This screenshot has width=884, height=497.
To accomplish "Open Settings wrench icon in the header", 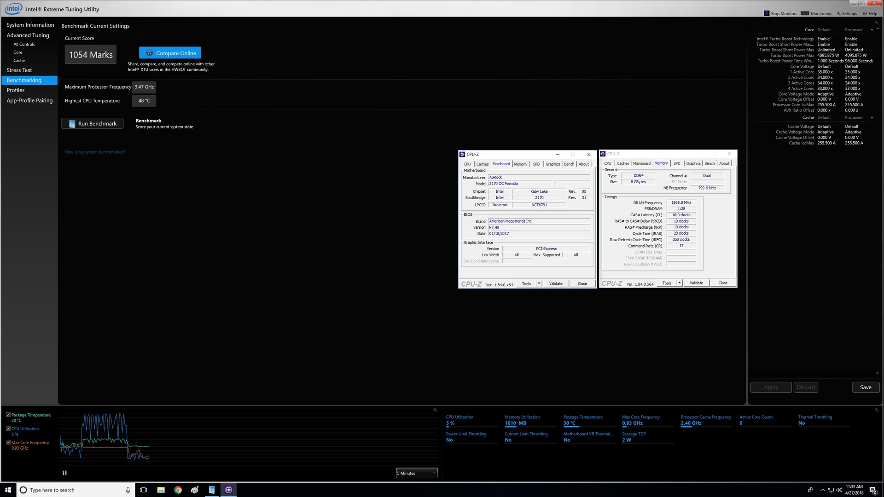I will (x=838, y=13).
